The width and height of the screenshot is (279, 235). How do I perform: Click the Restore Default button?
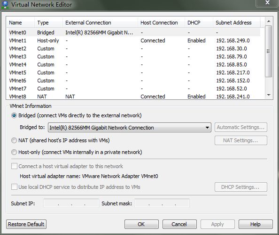point(26,224)
